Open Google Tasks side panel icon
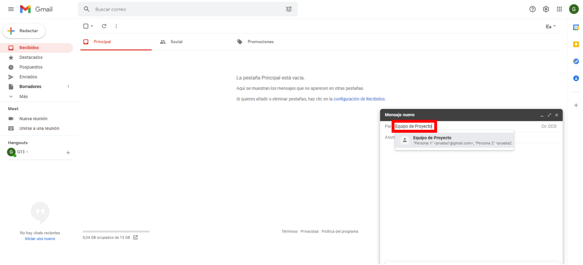583x265 pixels. [576, 61]
